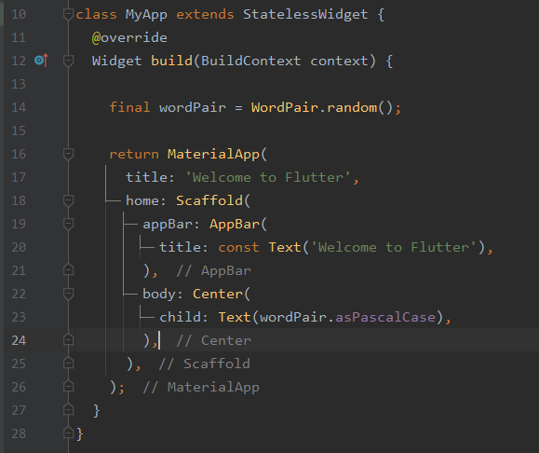This screenshot has width=539, height=453.
Task: Click 'Center' constructor on line 22
Action: pyautogui.click(x=218, y=294)
